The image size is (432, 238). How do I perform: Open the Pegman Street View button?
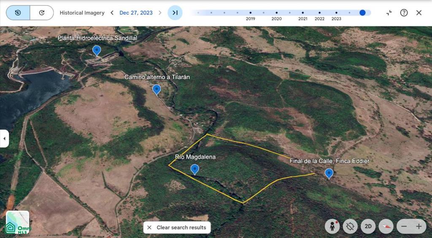pyautogui.click(x=332, y=227)
